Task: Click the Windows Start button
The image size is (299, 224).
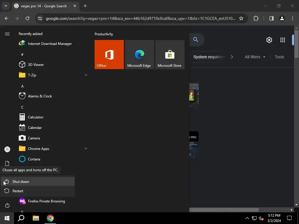Action: [x=7, y=218]
